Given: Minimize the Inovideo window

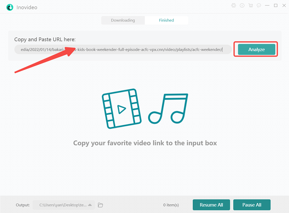Looking at the screenshot, I should [267, 5].
